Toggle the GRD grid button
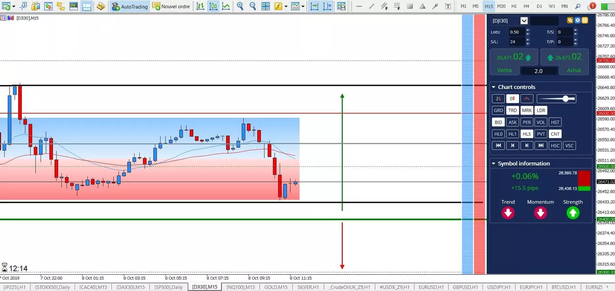 [498, 110]
